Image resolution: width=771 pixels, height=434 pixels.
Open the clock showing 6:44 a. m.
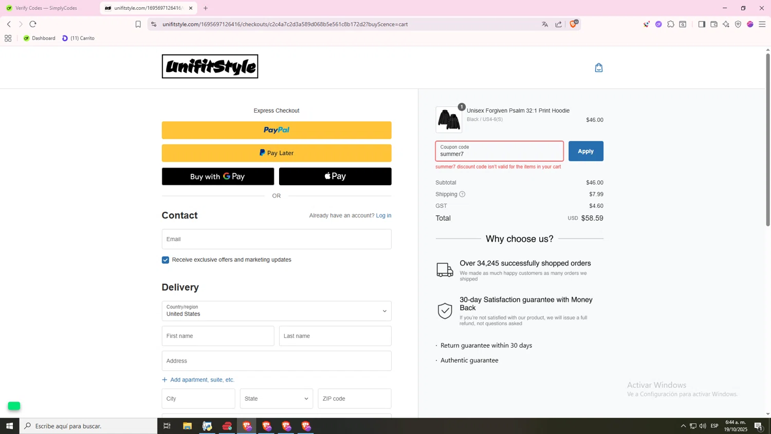tap(735, 426)
